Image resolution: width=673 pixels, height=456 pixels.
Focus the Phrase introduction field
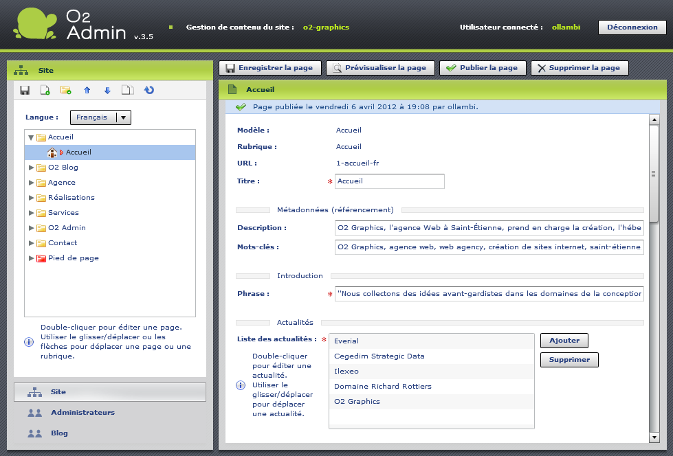point(489,294)
